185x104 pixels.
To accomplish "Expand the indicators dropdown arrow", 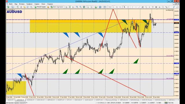I will point(97,7).
